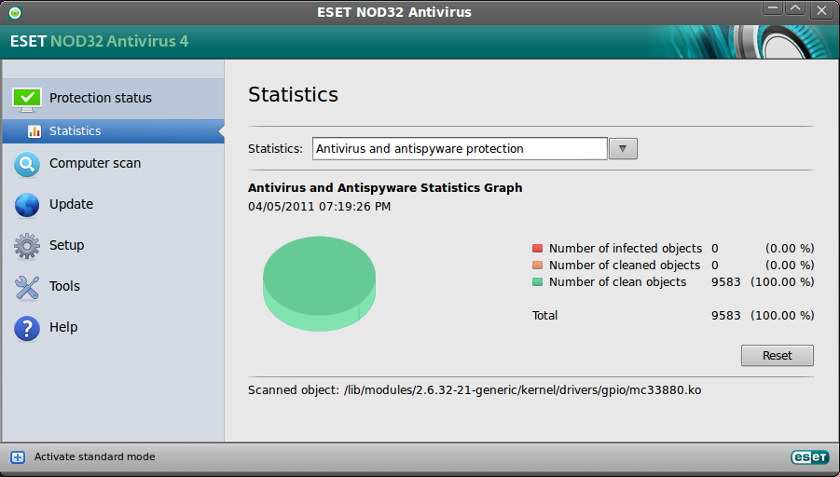Click the ESET NOD32 Antivirus 4 banner title
840x477 pixels.
(99, 41)
